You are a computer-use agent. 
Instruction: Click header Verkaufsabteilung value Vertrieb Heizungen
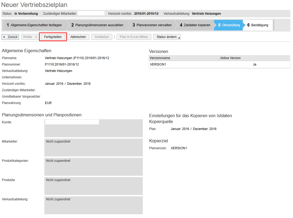coord(206,14)
